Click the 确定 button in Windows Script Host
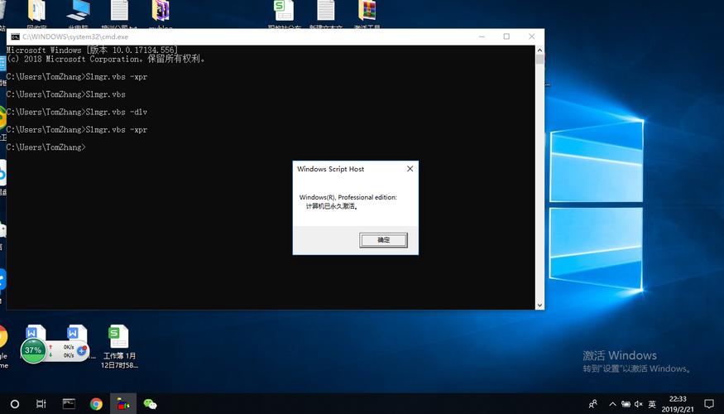Screen dimensions: 724x414 point(383,240)
